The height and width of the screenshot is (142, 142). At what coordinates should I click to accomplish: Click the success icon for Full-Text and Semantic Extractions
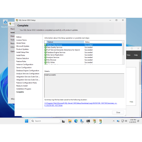point(45,50)
